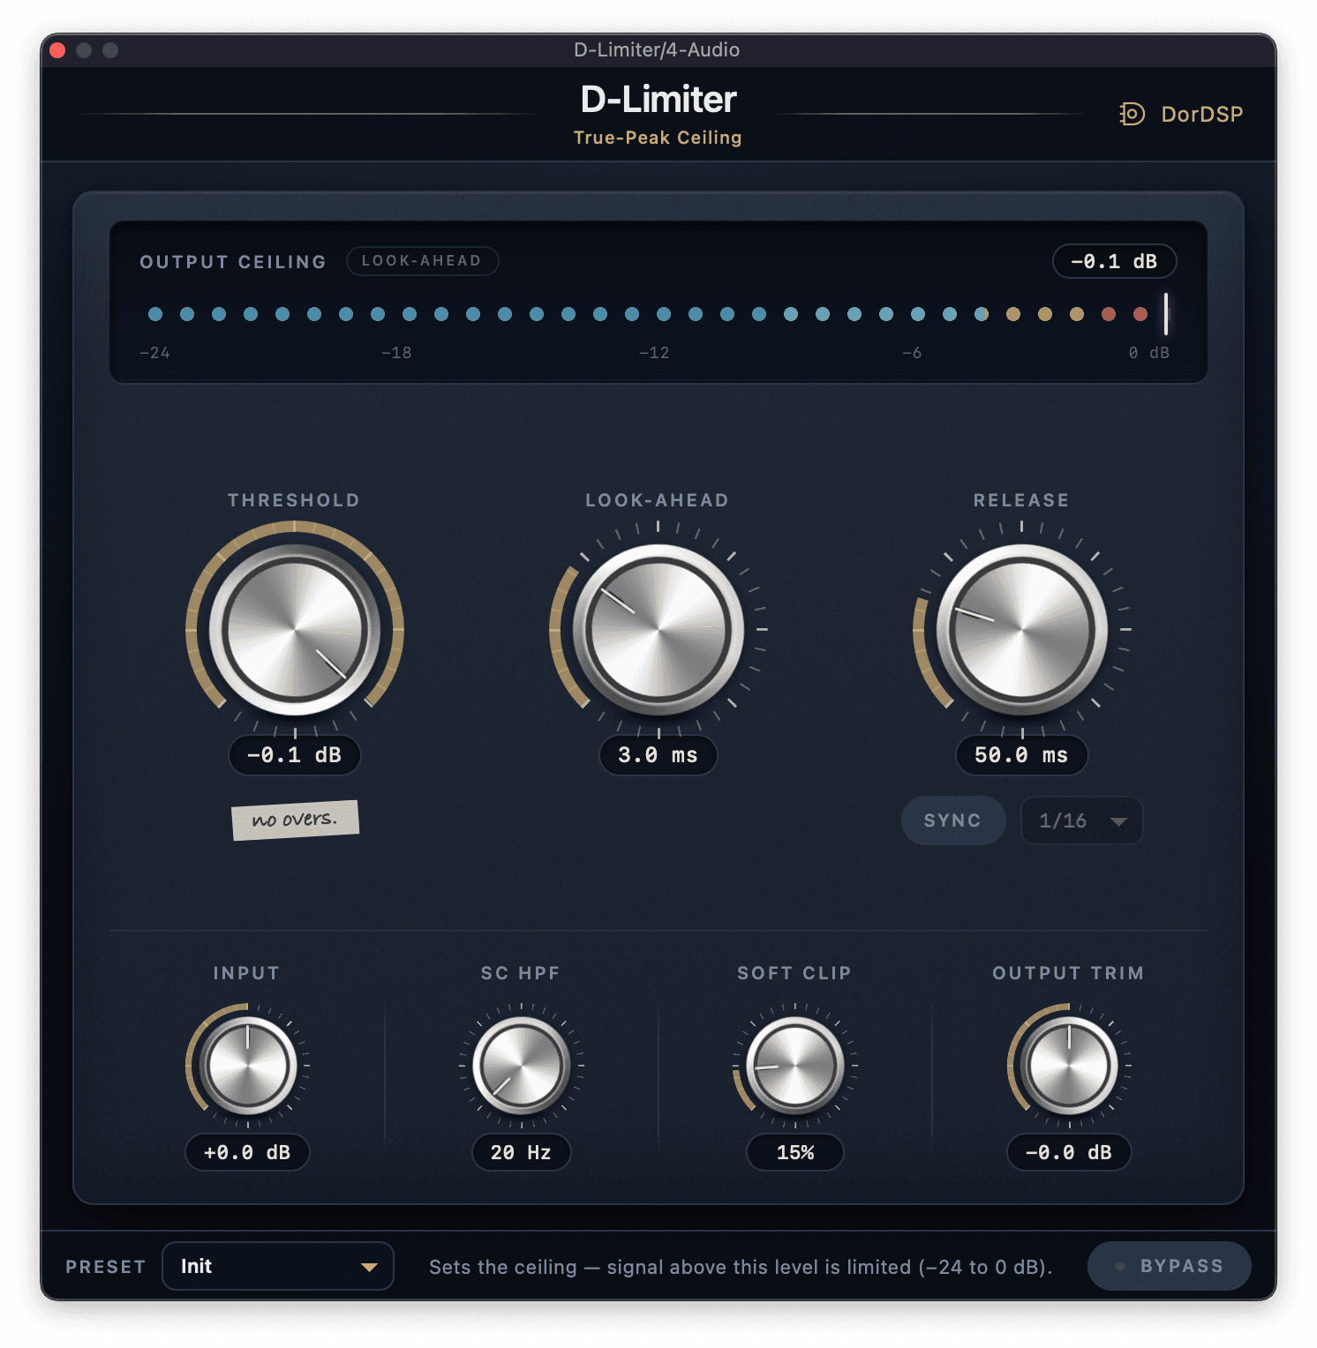Image resolution: width=1317 pixels, height=1348 pixels.
Task: Click the Soft Clip 15% value field
Action: [x=795, y=1152]
